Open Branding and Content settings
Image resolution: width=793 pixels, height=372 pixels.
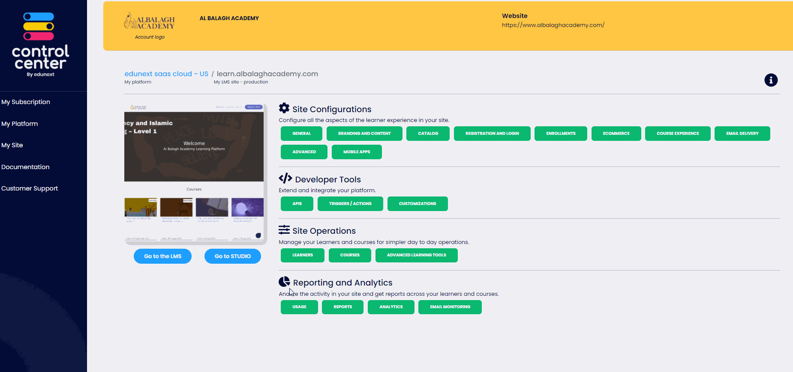point(364,134)
